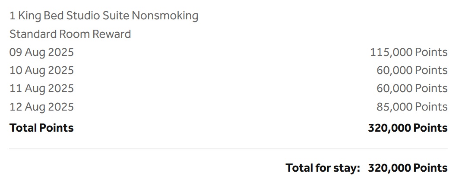This screenshot has width=462, height=182.
Task: Click the bold 'Total Points' label
Action: [41, 128]
